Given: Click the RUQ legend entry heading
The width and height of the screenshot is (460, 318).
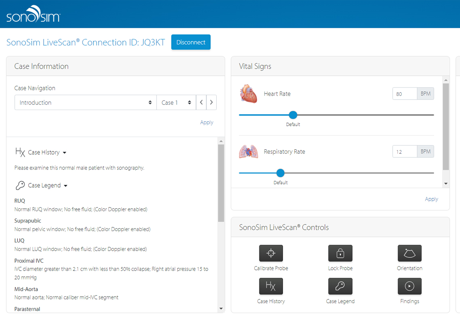Looking at the screenshot, I should click(x=20, y=201).
